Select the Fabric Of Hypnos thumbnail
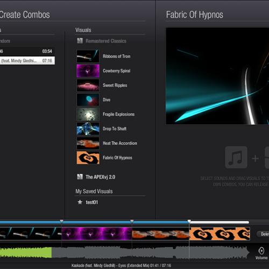This screenshot has height=269, width=269. (x=88, y=158)
